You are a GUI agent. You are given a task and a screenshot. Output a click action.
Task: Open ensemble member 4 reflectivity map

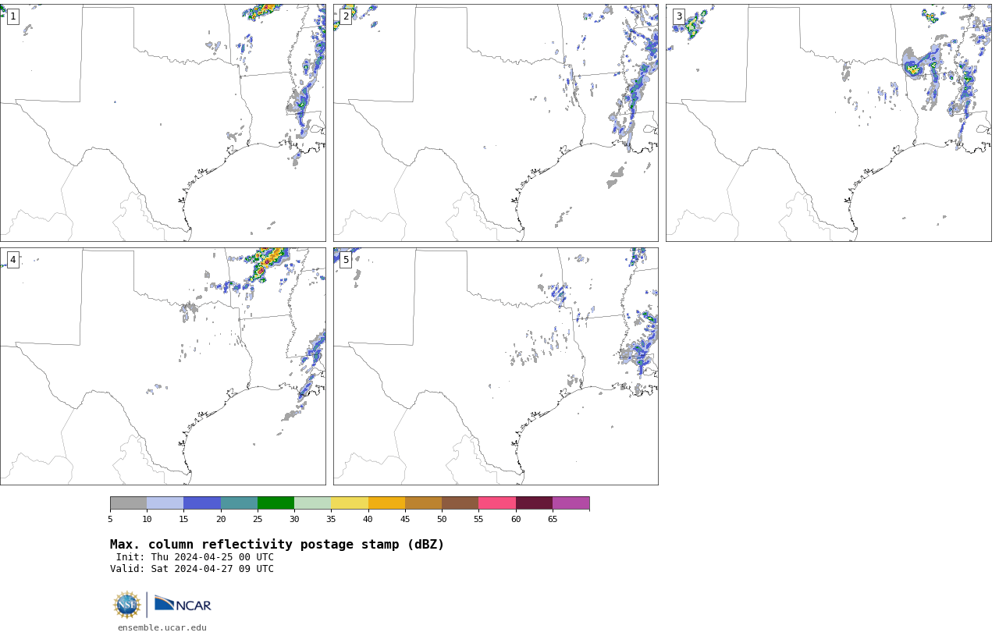click(163, 366)
